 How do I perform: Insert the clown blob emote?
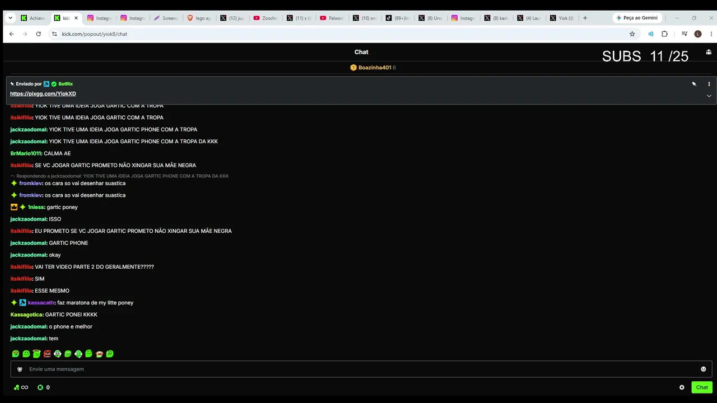(x=99, y=354)
